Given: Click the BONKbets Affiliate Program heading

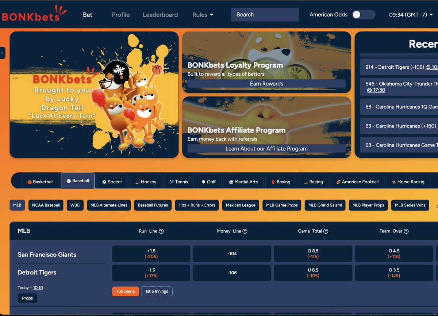Looking at the screenshot, I should (237, 130).
